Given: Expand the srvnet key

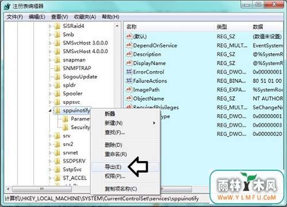Looking at the screenshot, I should pyautogui.click(x=50, y=153).
